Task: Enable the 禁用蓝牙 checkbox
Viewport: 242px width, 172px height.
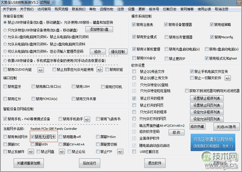Action: [5, 87]
